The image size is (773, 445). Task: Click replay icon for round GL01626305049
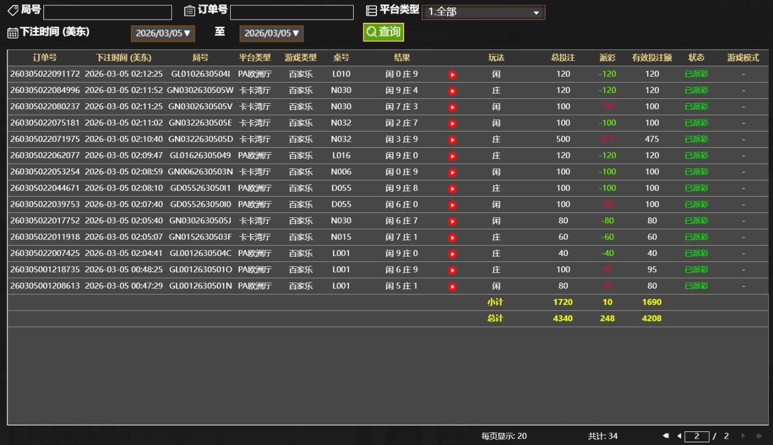[452, 156]
